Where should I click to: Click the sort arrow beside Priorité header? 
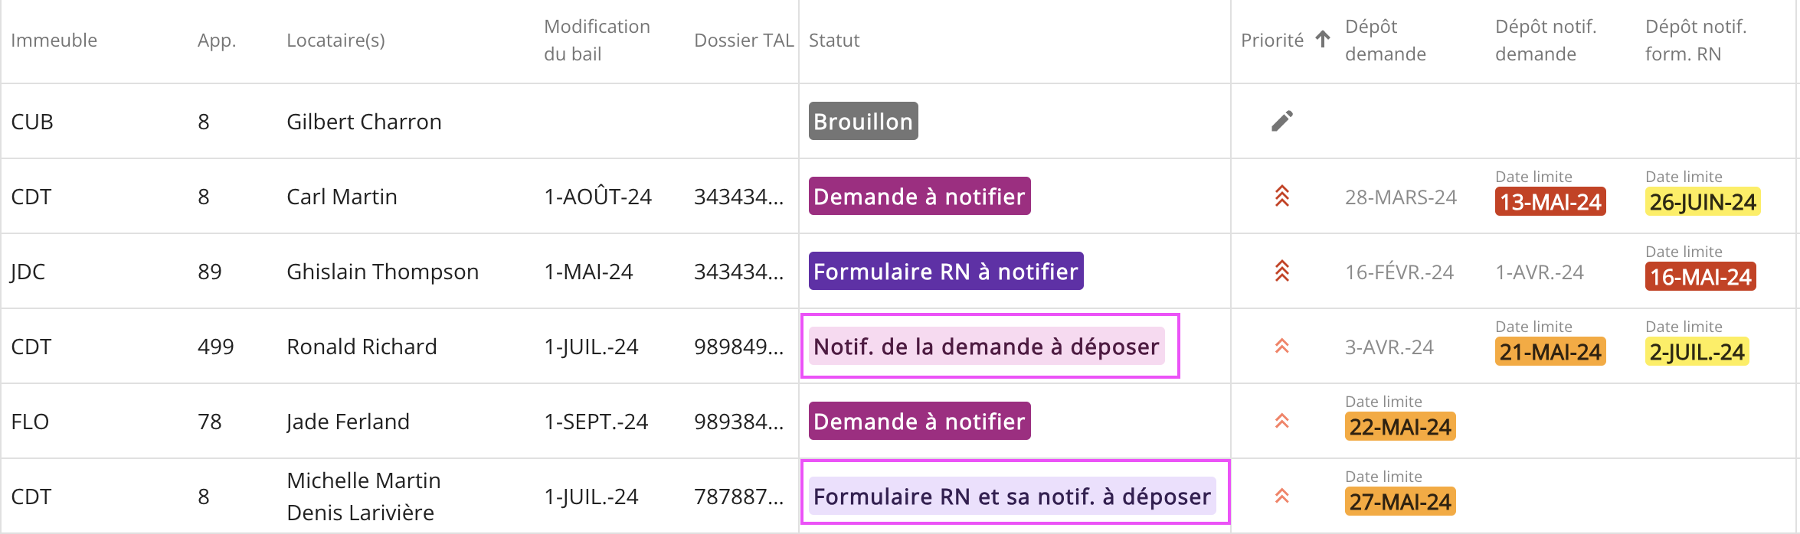coord(1323,40)
